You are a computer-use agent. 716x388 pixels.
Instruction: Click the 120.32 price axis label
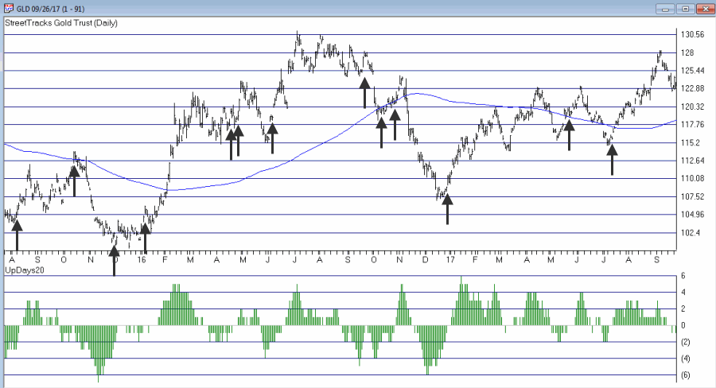click(692, 107)
